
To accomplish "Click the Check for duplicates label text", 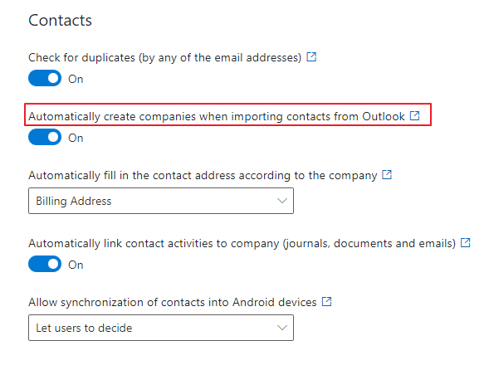I will coord(165,58).
